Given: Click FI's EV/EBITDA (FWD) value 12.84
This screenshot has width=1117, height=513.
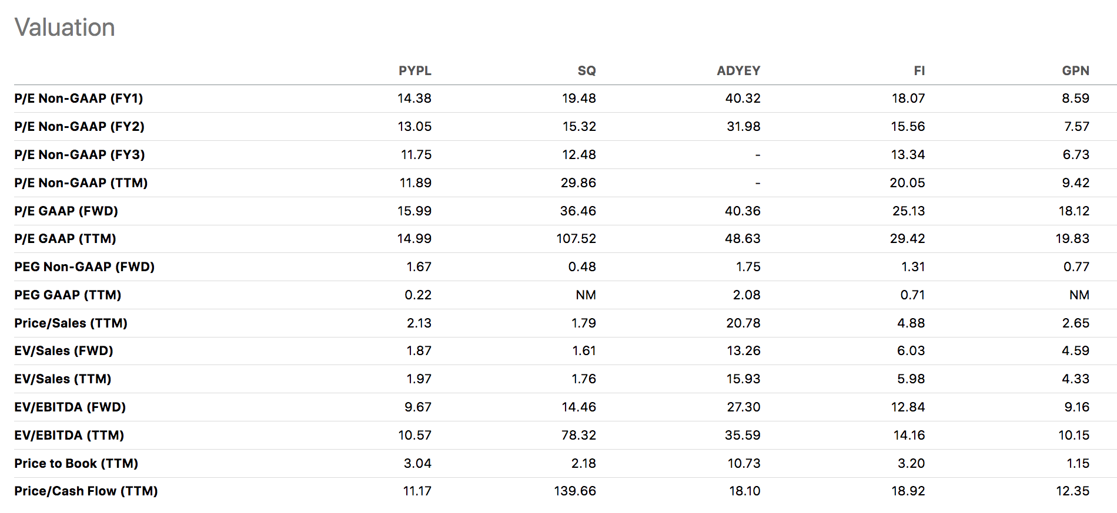Looking at the screenshot, I should click(x=908, y=407).
